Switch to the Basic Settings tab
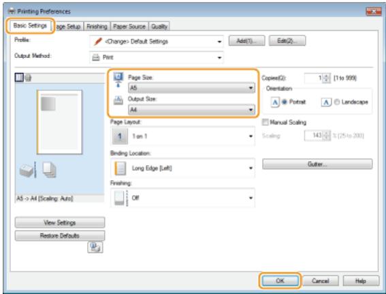 click(x=30, y=26)
